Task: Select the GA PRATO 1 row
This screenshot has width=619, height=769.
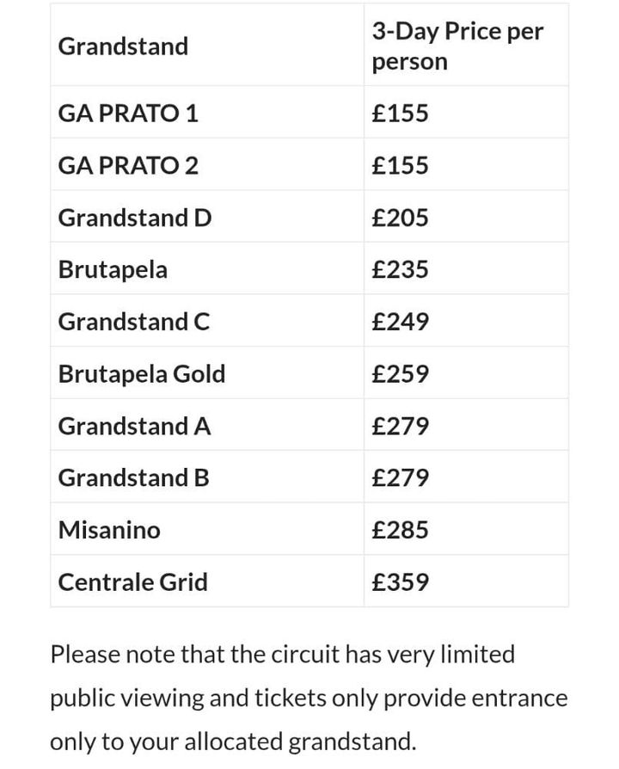Action: pyautogui.click(x=309, y=113)
